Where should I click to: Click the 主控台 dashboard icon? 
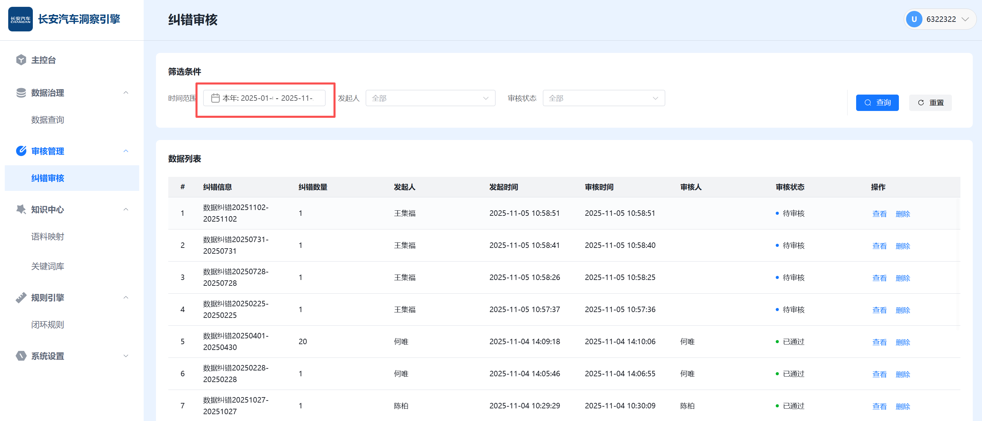pyautogui.click(x=21, y=60)
